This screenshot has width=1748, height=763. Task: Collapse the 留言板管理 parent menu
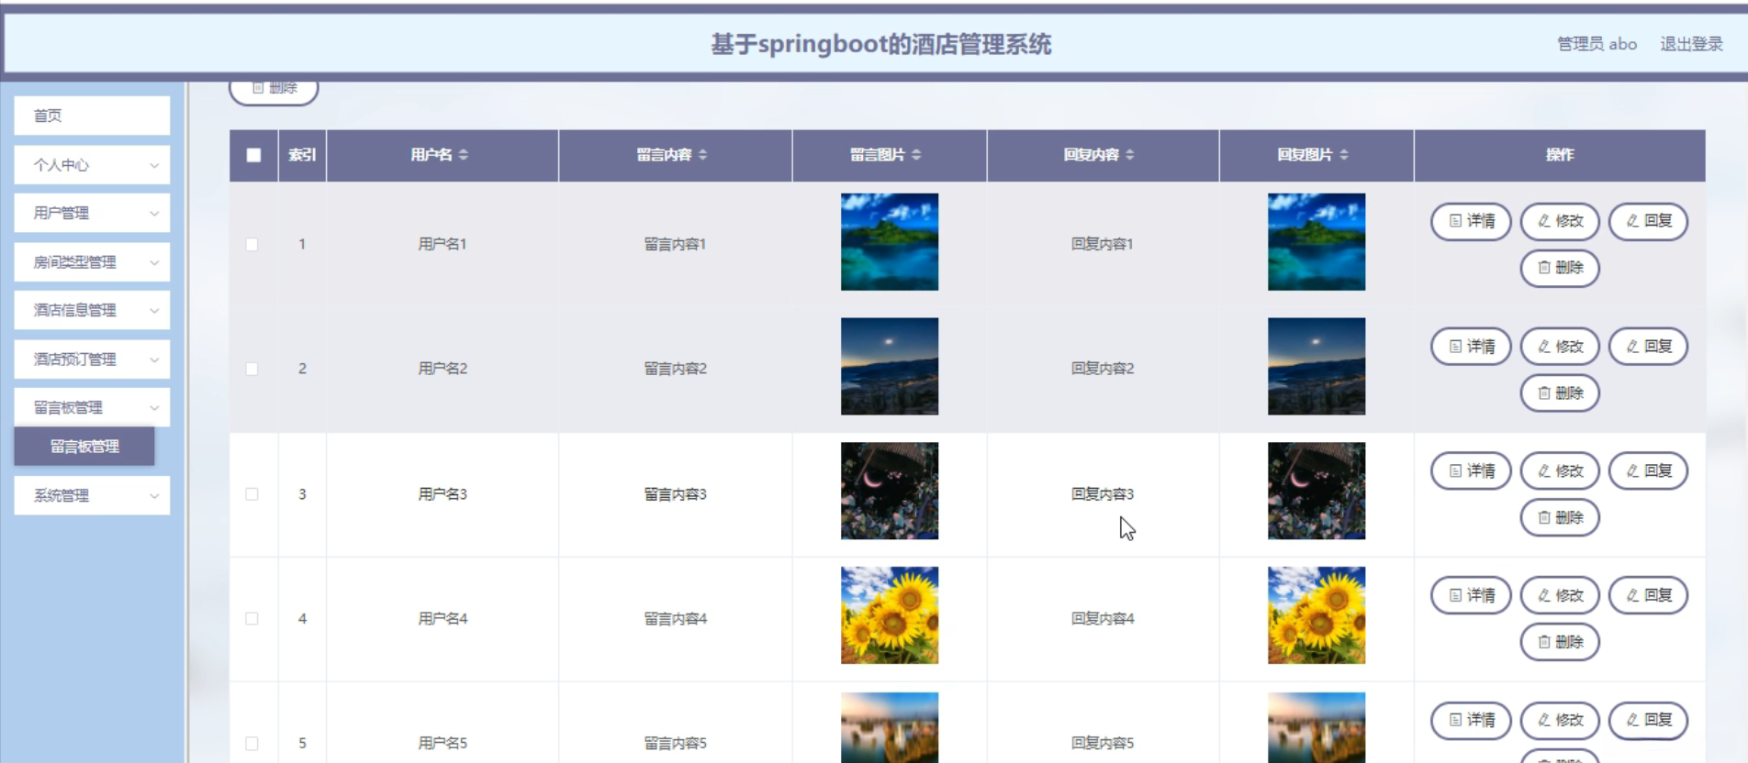coord(92,407)
